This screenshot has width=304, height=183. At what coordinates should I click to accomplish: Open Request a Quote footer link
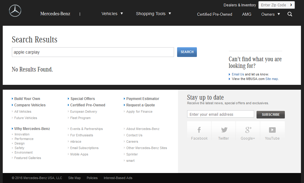(x=141, y=105)
